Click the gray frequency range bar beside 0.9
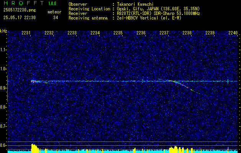Image resolution: width=241 pixels, height=153 pixels. click(7, 88)
